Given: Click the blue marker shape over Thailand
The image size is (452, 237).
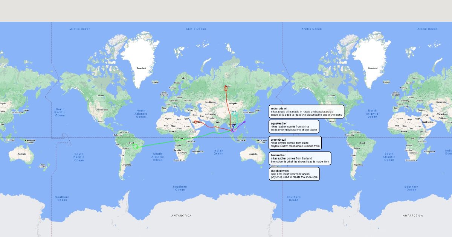Looking at the screenshot, I should pyautogui.click(x=233, y=125).
